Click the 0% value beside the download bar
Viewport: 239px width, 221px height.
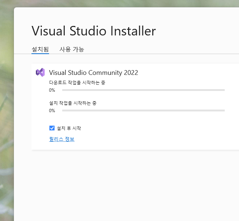pyautogui.click(x=52, y=90)
